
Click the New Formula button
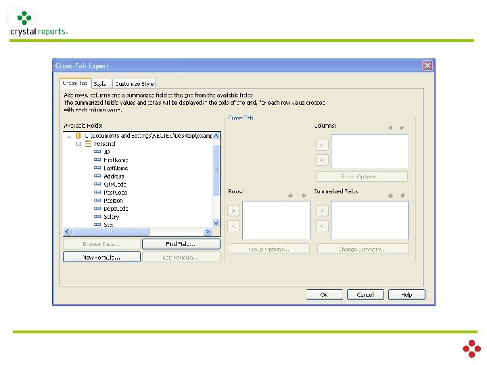click(101, 258)
